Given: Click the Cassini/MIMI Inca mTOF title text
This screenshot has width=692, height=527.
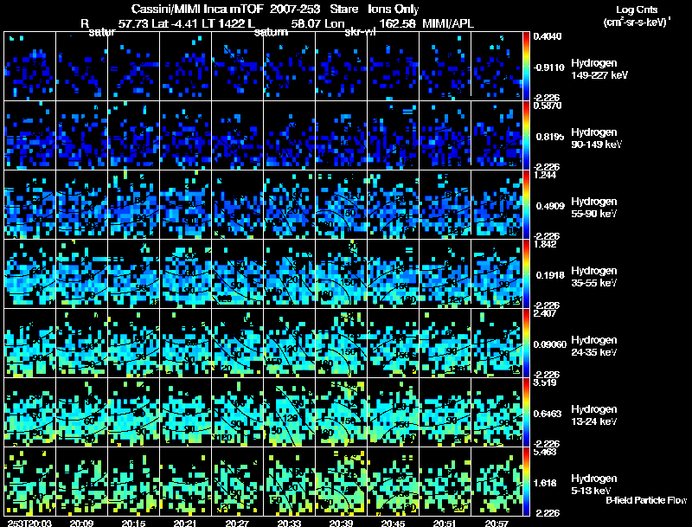Looking at the screenshot, I should point(197,10).
